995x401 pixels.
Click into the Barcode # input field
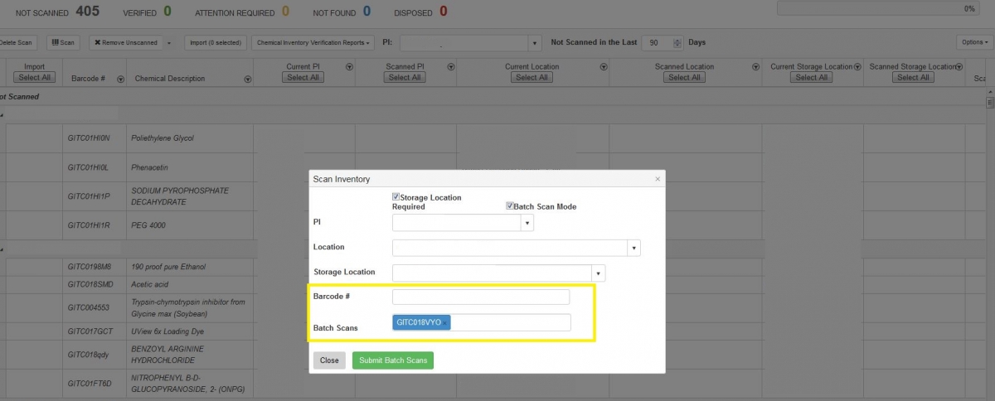click(480, 297)
